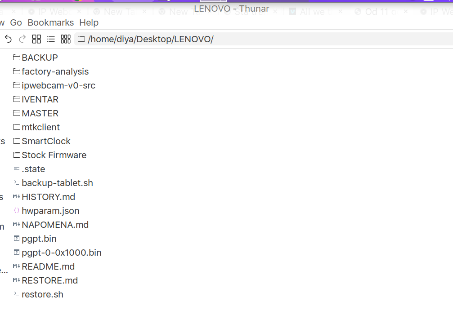Click the RESTORE.md markdown icon
Viewport: 453px width, 315px height.
pos(17,280)
